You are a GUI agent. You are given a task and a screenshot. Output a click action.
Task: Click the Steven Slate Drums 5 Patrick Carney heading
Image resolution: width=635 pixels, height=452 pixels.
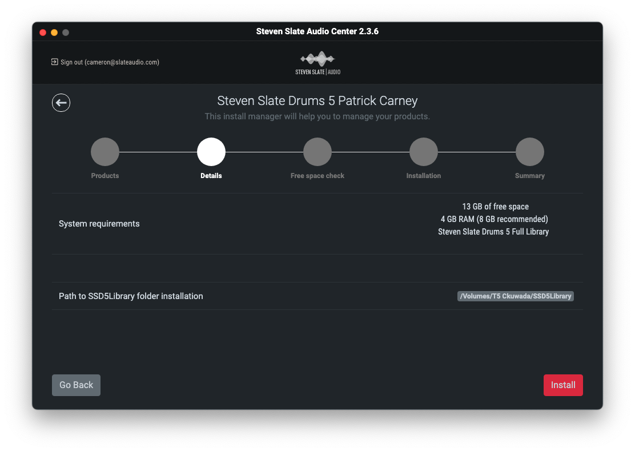click(x=317, y=101)
